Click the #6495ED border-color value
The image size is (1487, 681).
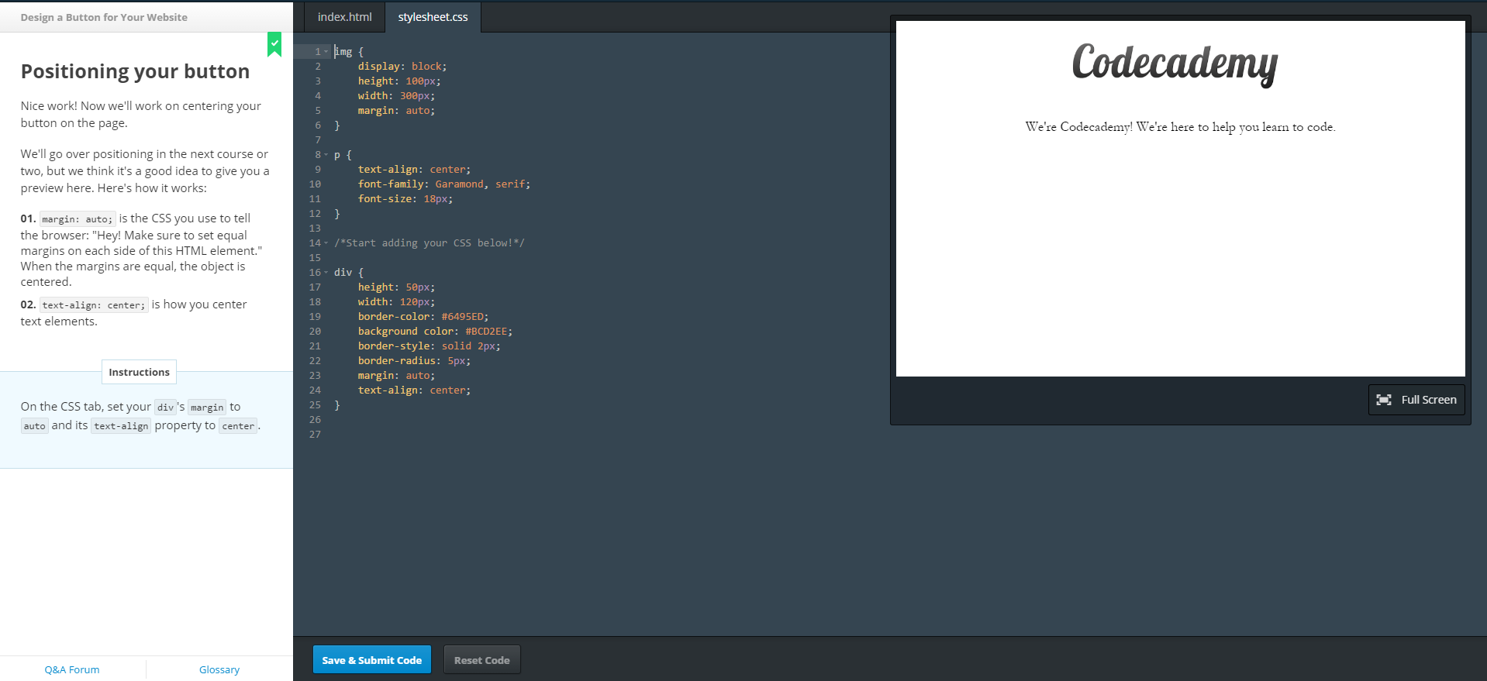462,317
